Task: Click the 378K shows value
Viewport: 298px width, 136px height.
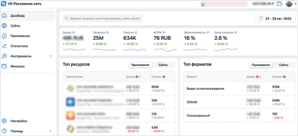Action: pos(276,87)
